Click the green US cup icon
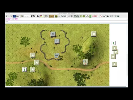This screenshot has width=133, height=100. [82, 16]
